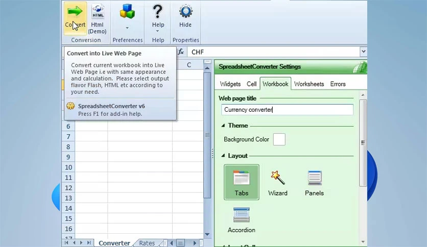427x247 pixels.
Task: Open the Background Color swatch
Action: (x=279, y=139)
